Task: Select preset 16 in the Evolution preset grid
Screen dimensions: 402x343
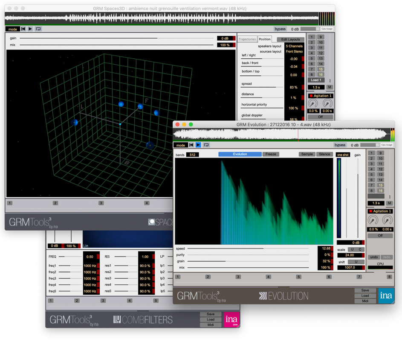Action: pos(380,191)
